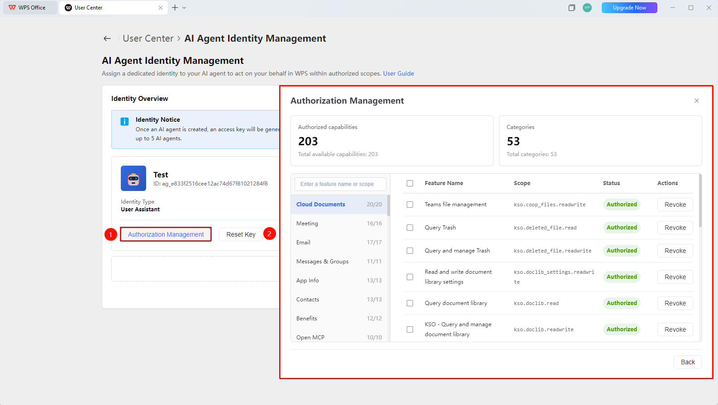Screen dimensions: 718x405
Task: Open the User Guide link
Action: click(x=399, y=73)
